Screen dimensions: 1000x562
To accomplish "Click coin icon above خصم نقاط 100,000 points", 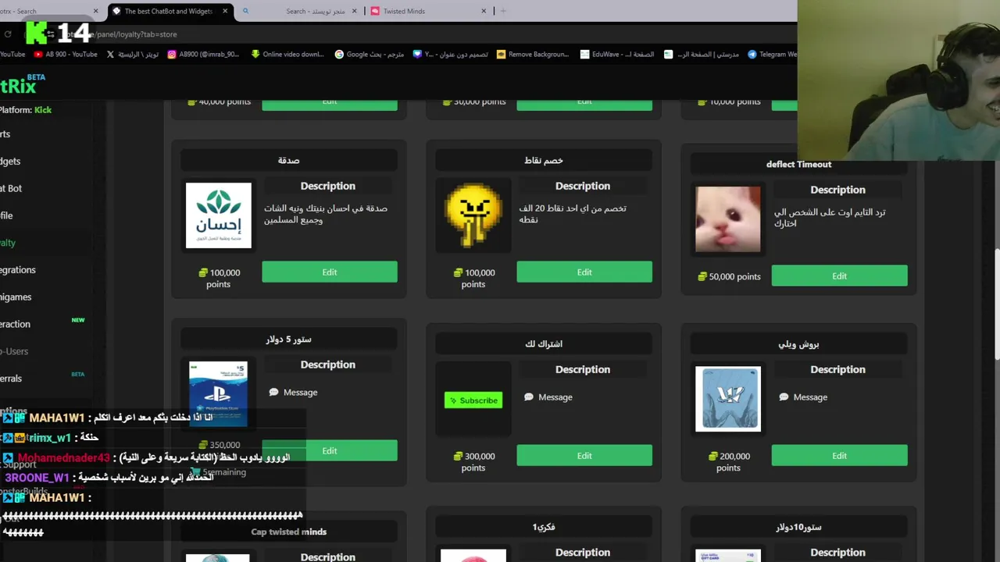I will click(458, 272).
